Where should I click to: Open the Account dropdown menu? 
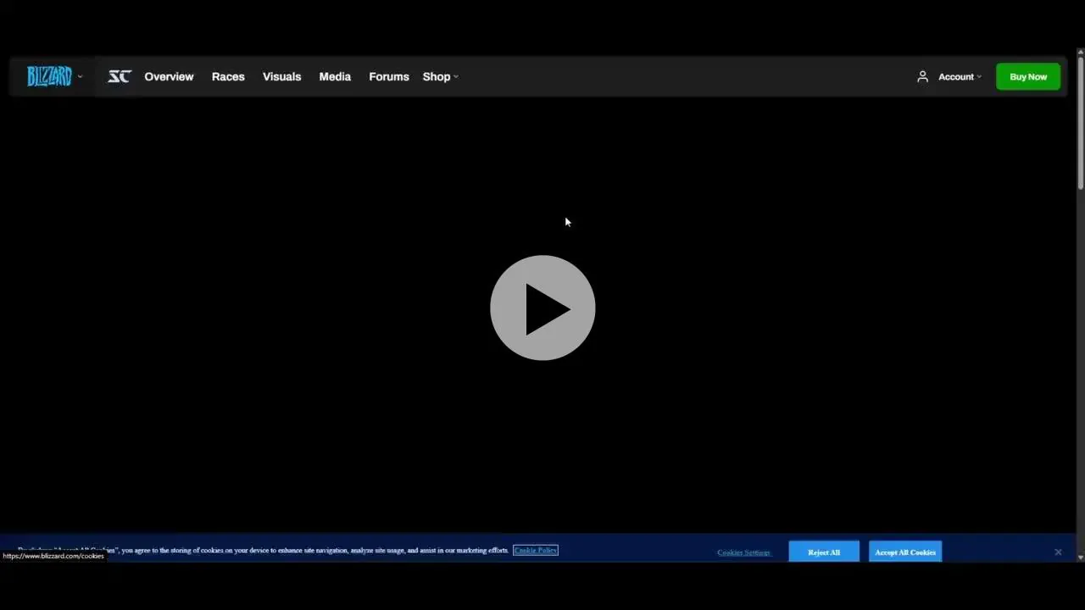[949, 76]
